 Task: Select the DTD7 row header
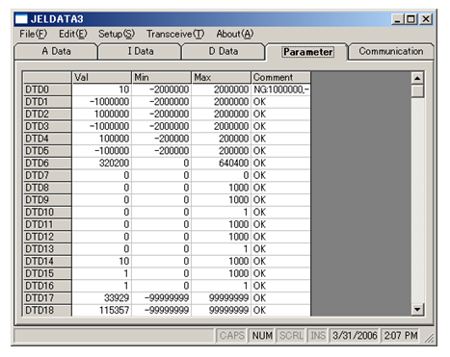pos(47,175)
